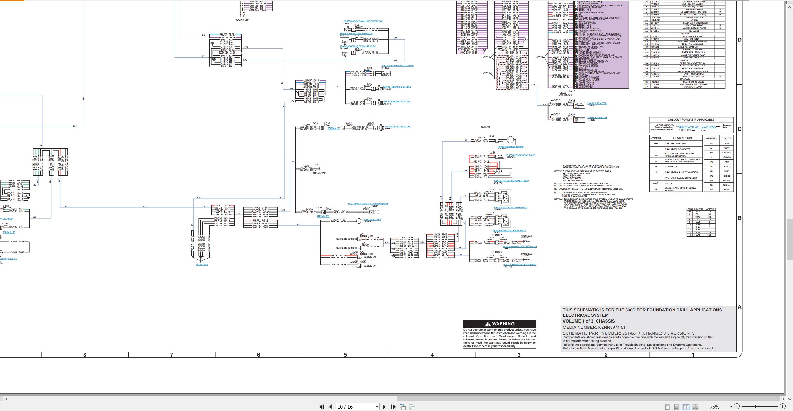
Task: Go forward to the next view
Action: pyautogui.click(x=412, y=407)
